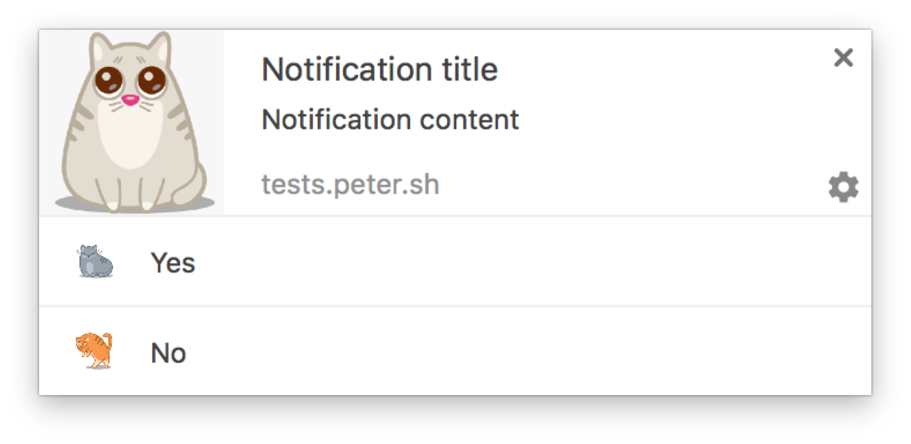This screenshot has height=444, width=911.
Task: Click the cat's left brown eye
Action: pos(107,80)
